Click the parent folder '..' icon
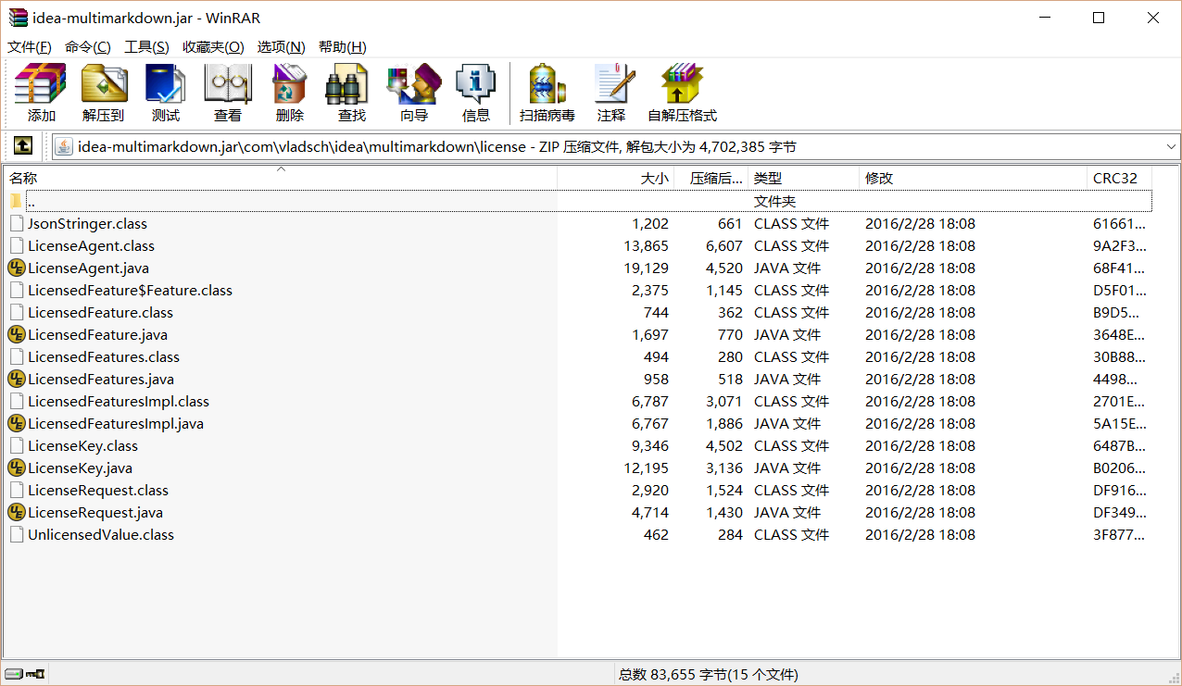The height and width of the screenshot is (686, 1182). [16, 201]
